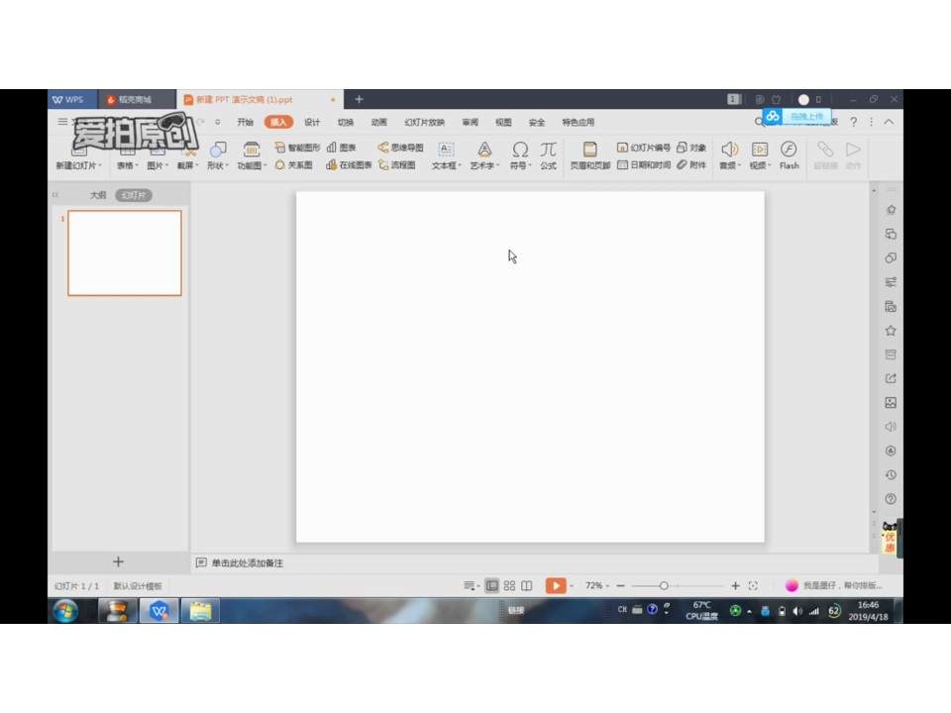Open the 符号 symbol picker
The image size is (951, 713).
[520, 155]
